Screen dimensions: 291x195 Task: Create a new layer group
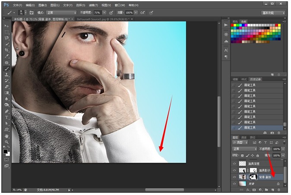(266, 190)
